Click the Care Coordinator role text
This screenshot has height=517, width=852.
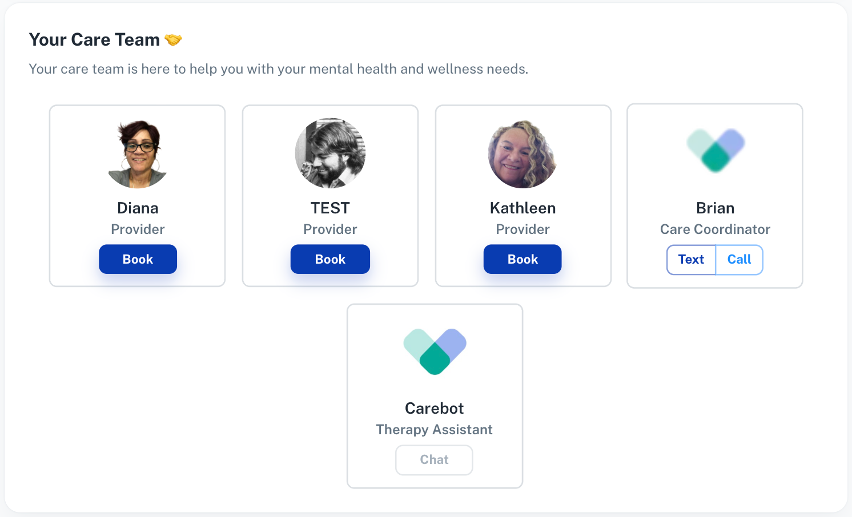715,229
